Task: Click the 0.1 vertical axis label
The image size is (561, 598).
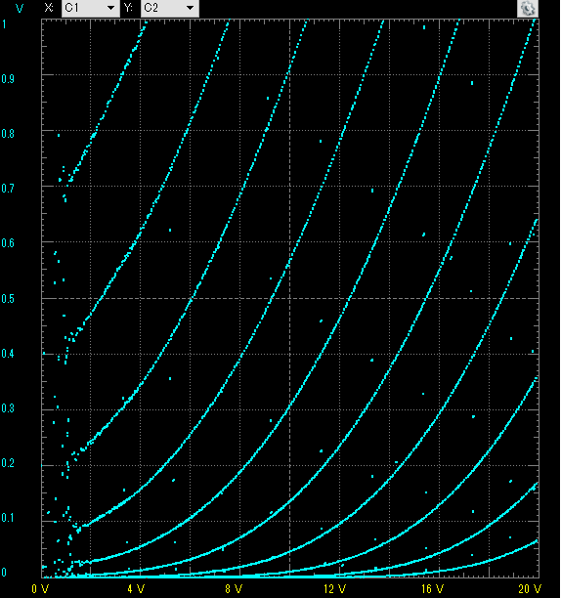Action: click(x=8, y=518)
